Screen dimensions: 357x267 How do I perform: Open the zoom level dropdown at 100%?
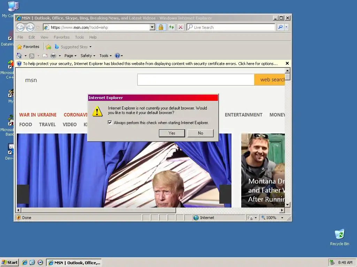tap(282, 218)
